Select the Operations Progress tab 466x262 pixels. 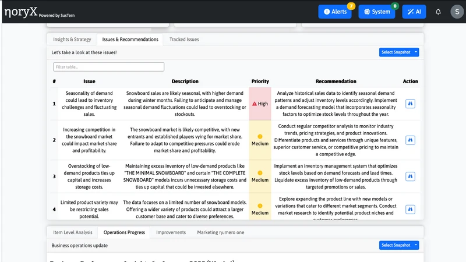[x=124, y=232]
